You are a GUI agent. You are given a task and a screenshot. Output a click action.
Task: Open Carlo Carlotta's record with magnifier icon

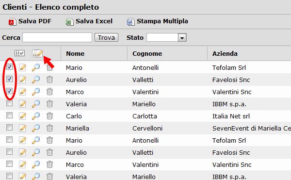tap(36, 116)
